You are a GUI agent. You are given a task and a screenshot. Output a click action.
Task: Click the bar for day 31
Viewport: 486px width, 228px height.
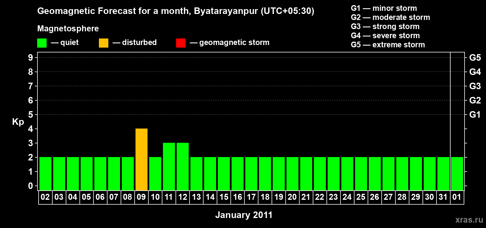coord(443,174)
